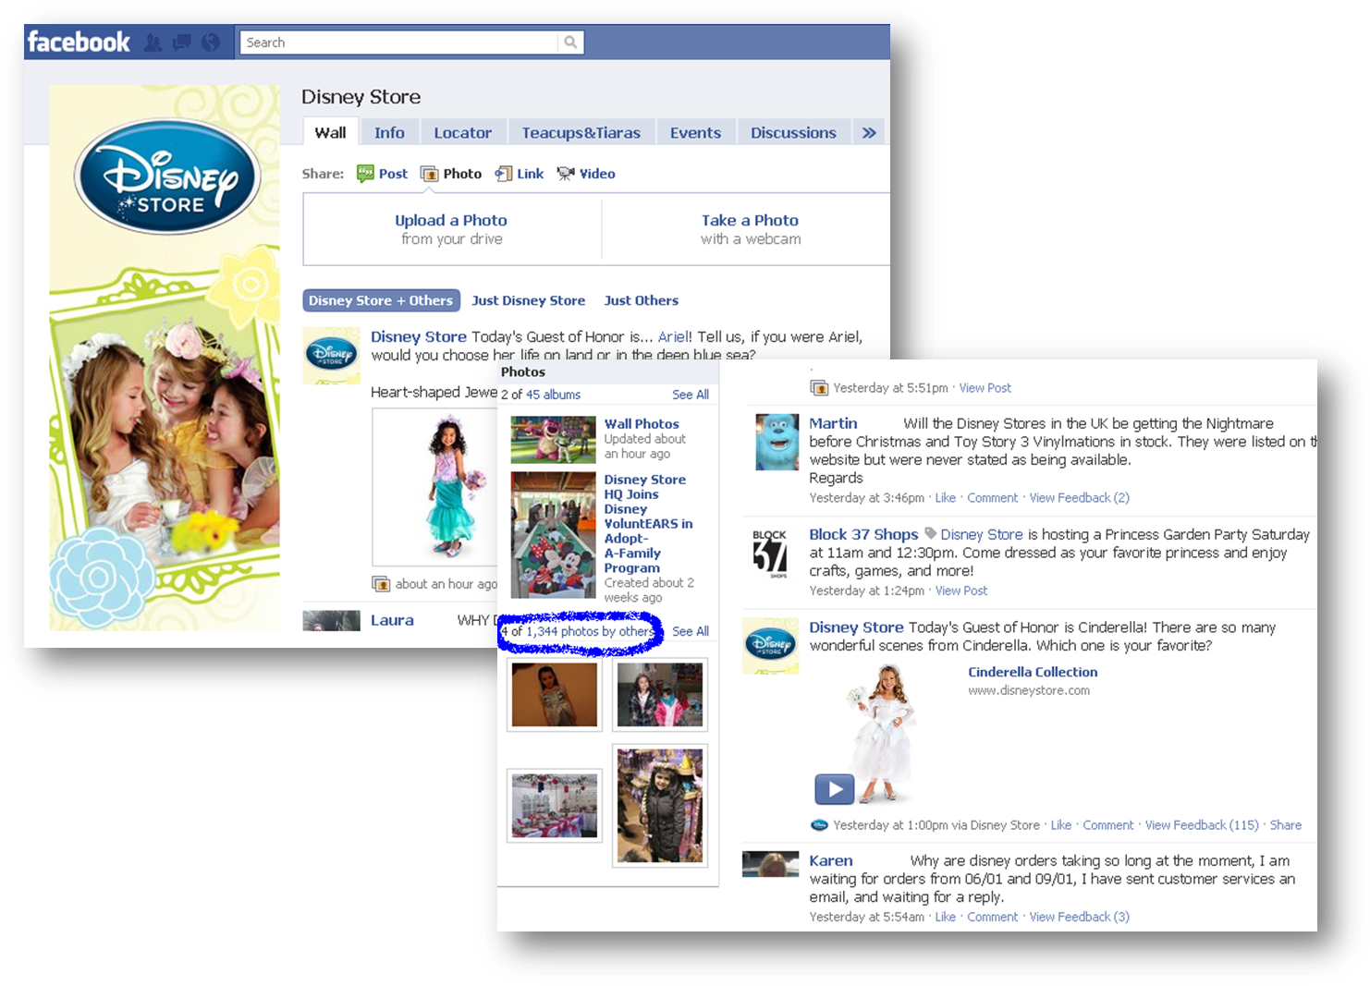Viewport: 1370px width, 986px height.
Task: Expand more tabs with double chevron
Action: click(869, 132)
